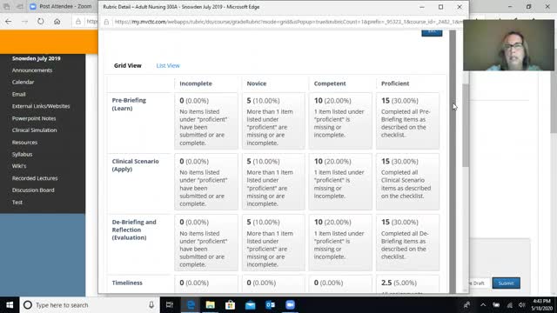This screenshot has width=557, height=313.
Task: Select Clinical Scenario Novice 5 cell
Action: (x=273, y=182)
